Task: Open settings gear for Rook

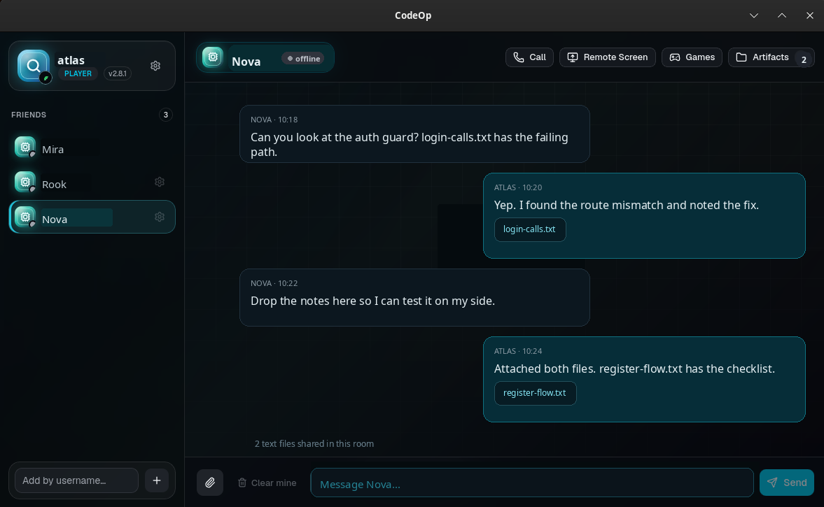Action: 160,182
